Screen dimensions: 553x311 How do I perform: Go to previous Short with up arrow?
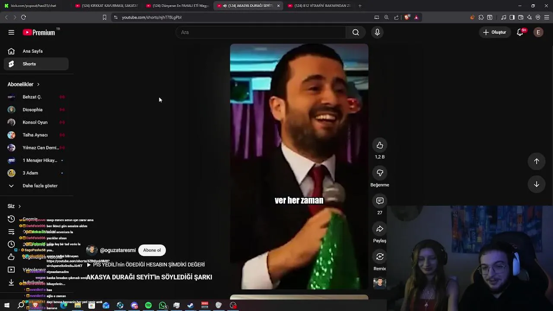pos(537,161)
